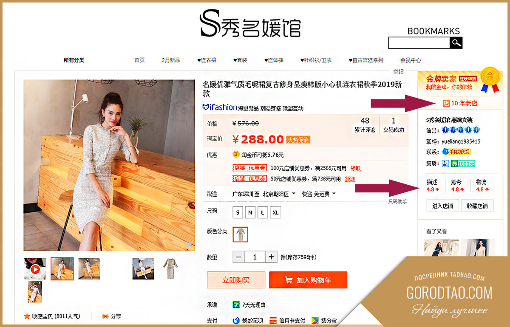Claim the 100元 store coupon 领取
The image size is (510, 327).
coord(356,169)
